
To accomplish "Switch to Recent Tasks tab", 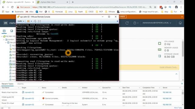I will coord(7,84).
